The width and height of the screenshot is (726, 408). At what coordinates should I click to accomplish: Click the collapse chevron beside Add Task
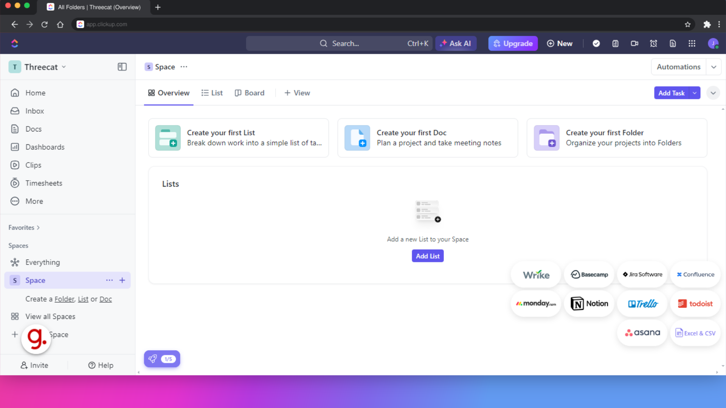(713, 93)
